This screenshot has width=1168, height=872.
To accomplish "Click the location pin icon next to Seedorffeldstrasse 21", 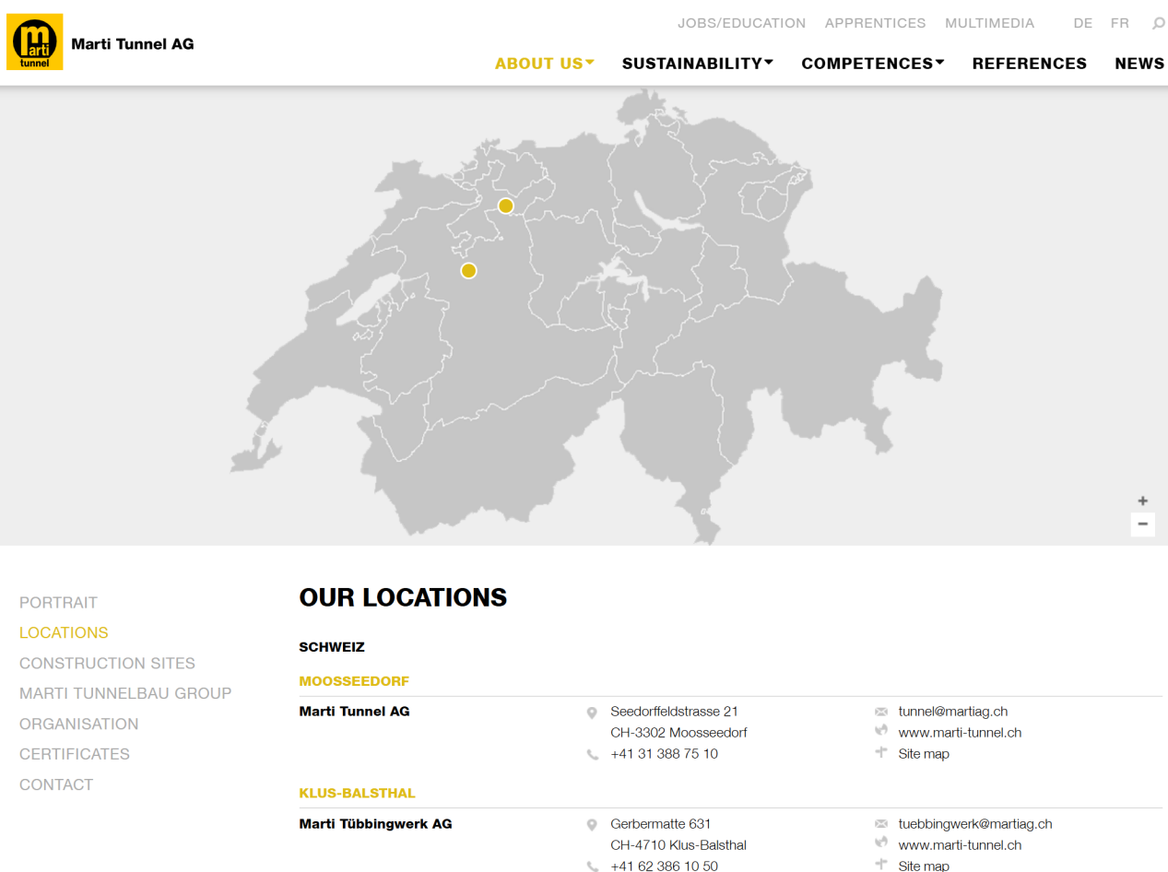I will 592,713.
